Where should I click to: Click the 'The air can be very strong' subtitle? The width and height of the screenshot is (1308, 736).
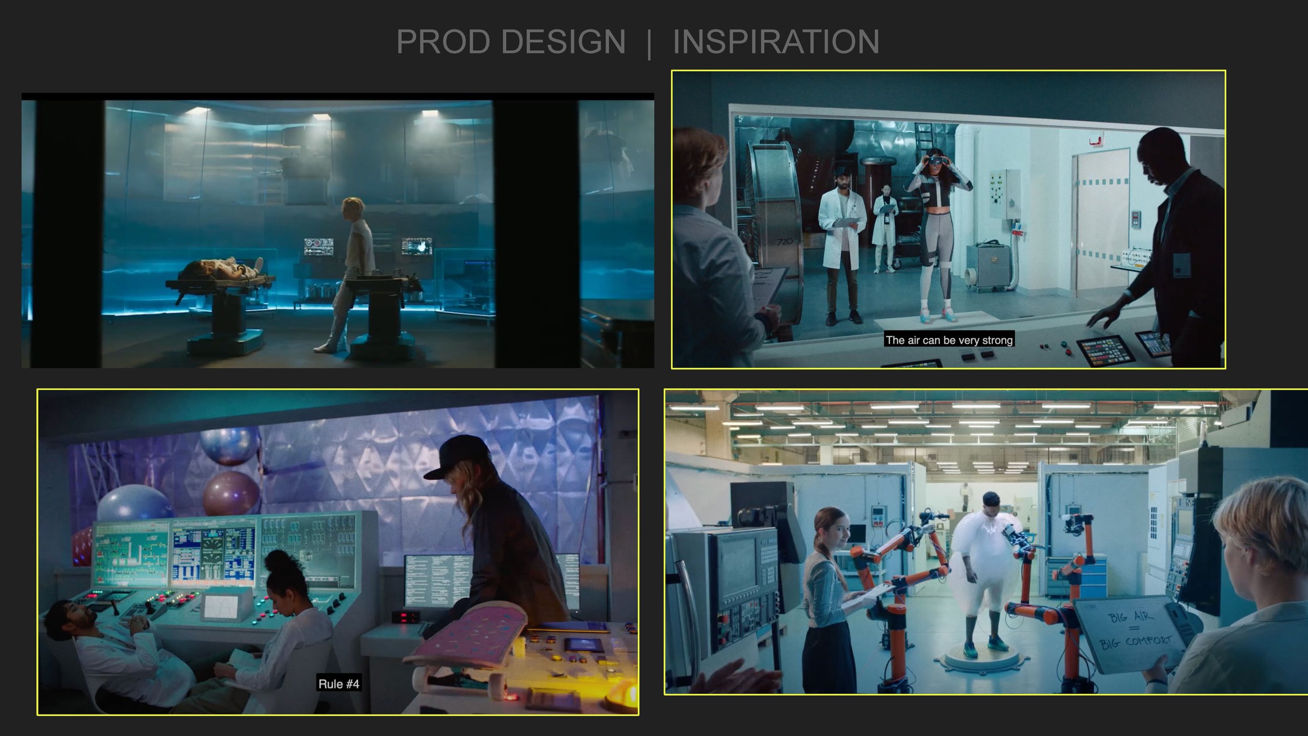click(x=949, y=340)
